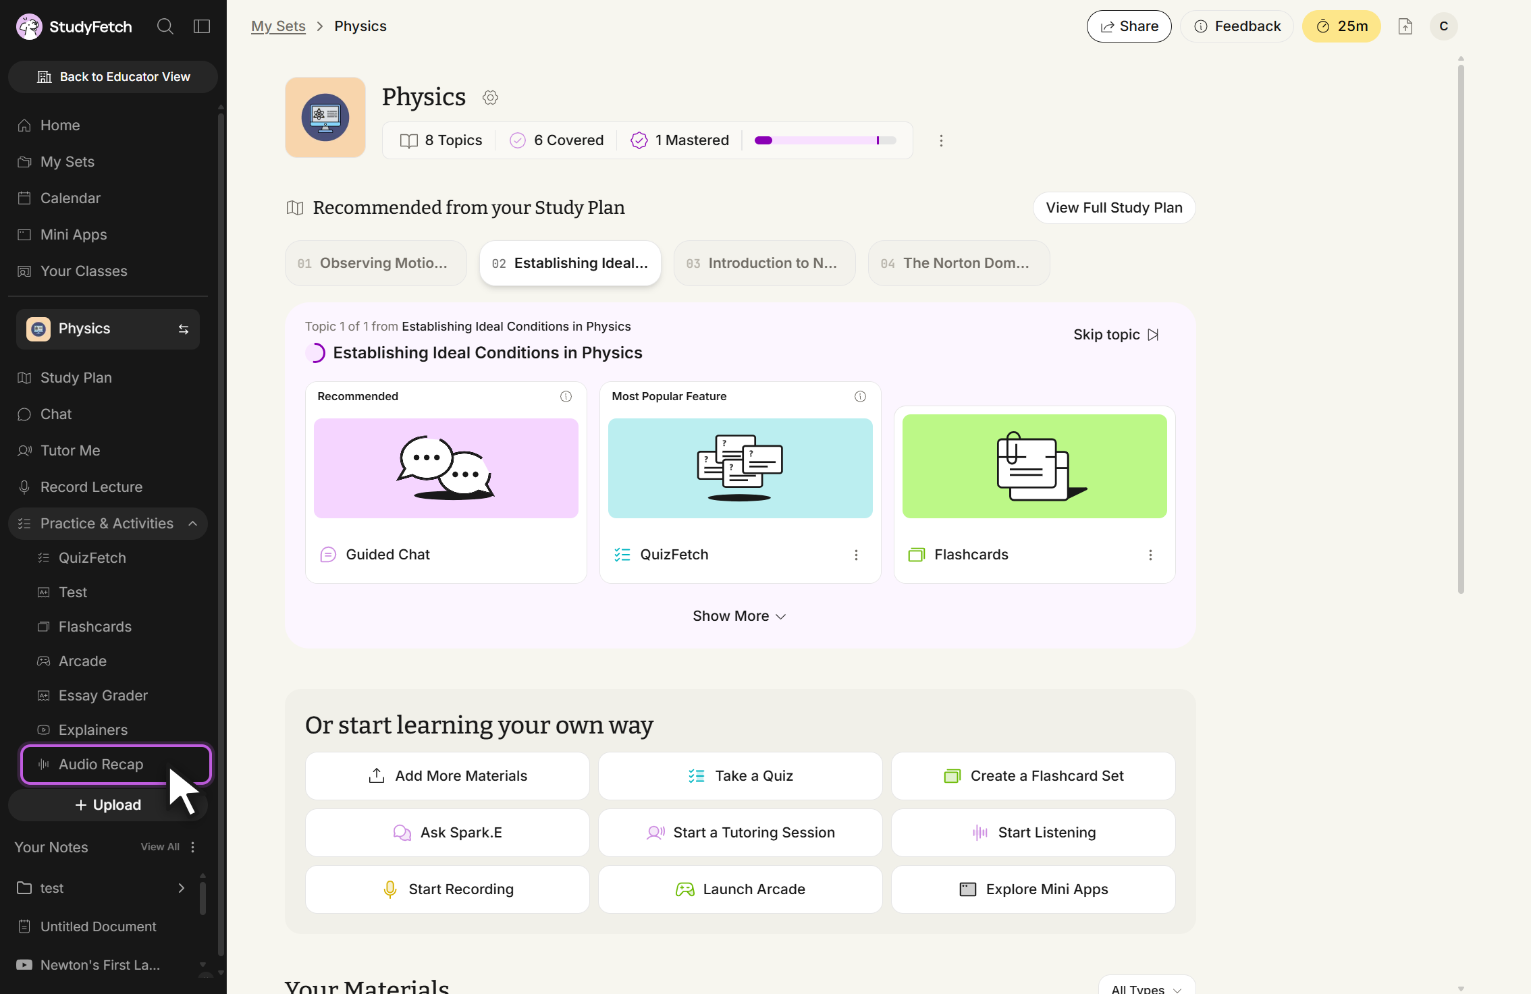1531x994 pixels.
Task: Open Mini Apps in sidebar
Action: 108,235
